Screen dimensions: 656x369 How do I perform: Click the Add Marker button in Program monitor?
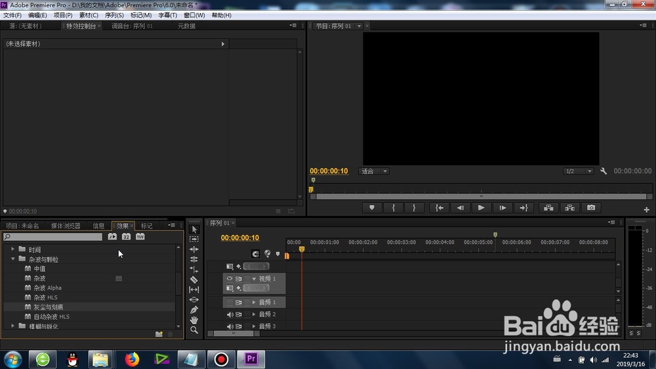[x=371, y=207]
